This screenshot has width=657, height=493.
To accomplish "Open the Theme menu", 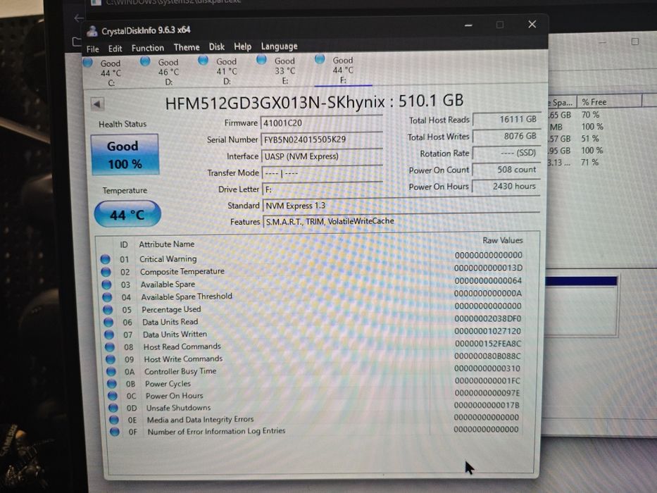I will [187, 47].
